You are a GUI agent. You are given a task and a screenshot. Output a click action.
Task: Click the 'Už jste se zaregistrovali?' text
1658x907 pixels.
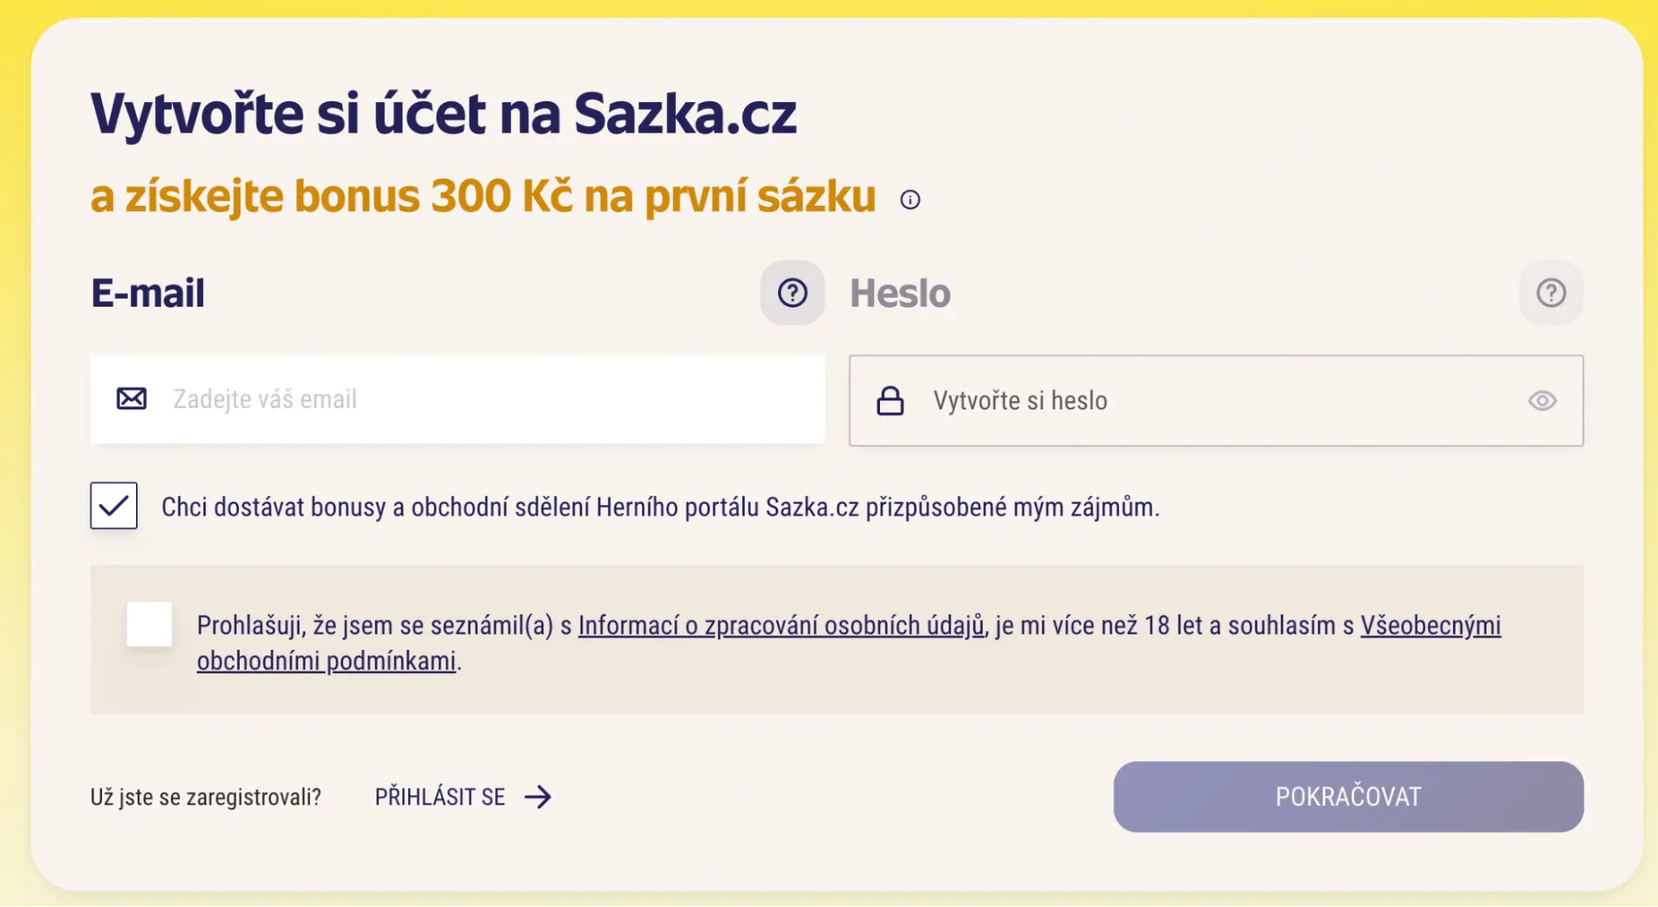tap(206, 797)
